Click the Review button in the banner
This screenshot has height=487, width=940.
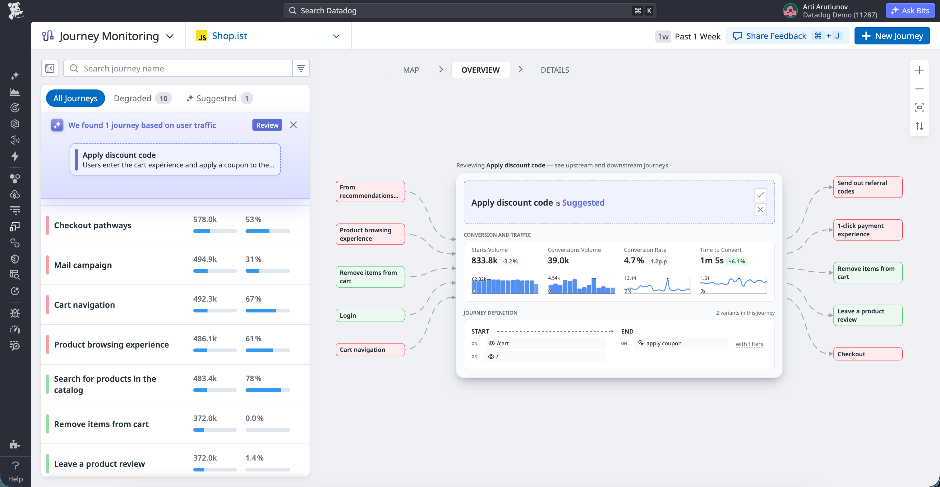click(267, 125)
